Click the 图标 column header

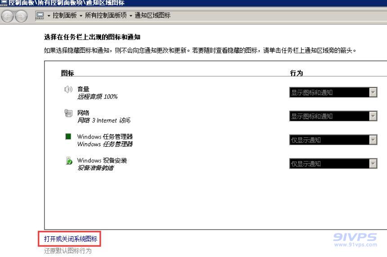point(67,73)
